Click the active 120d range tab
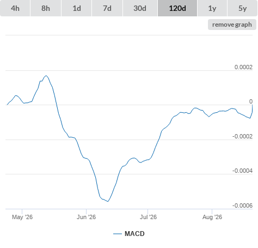 point(177,8)
